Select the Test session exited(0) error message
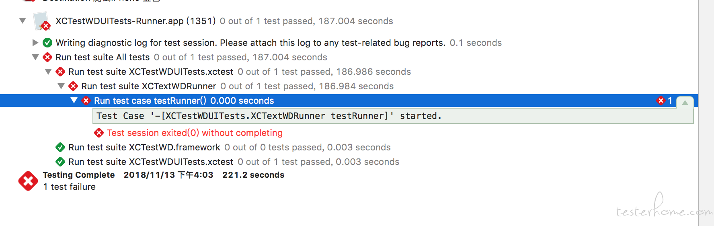This screenshot has height=226, width=714. tap(195, 133)
